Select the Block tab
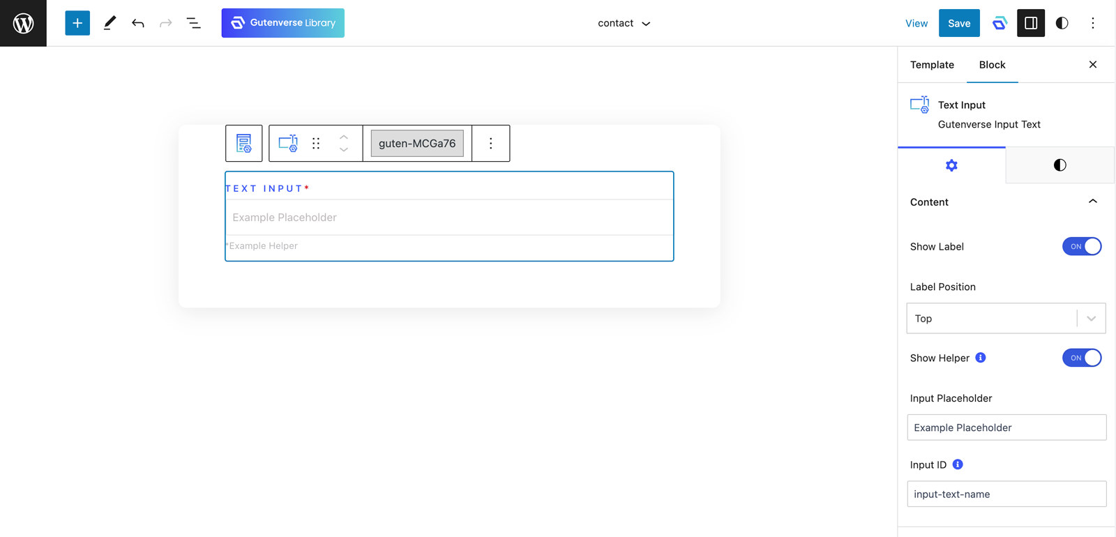This screenshot has width=1116, height=537. (992, 65)
